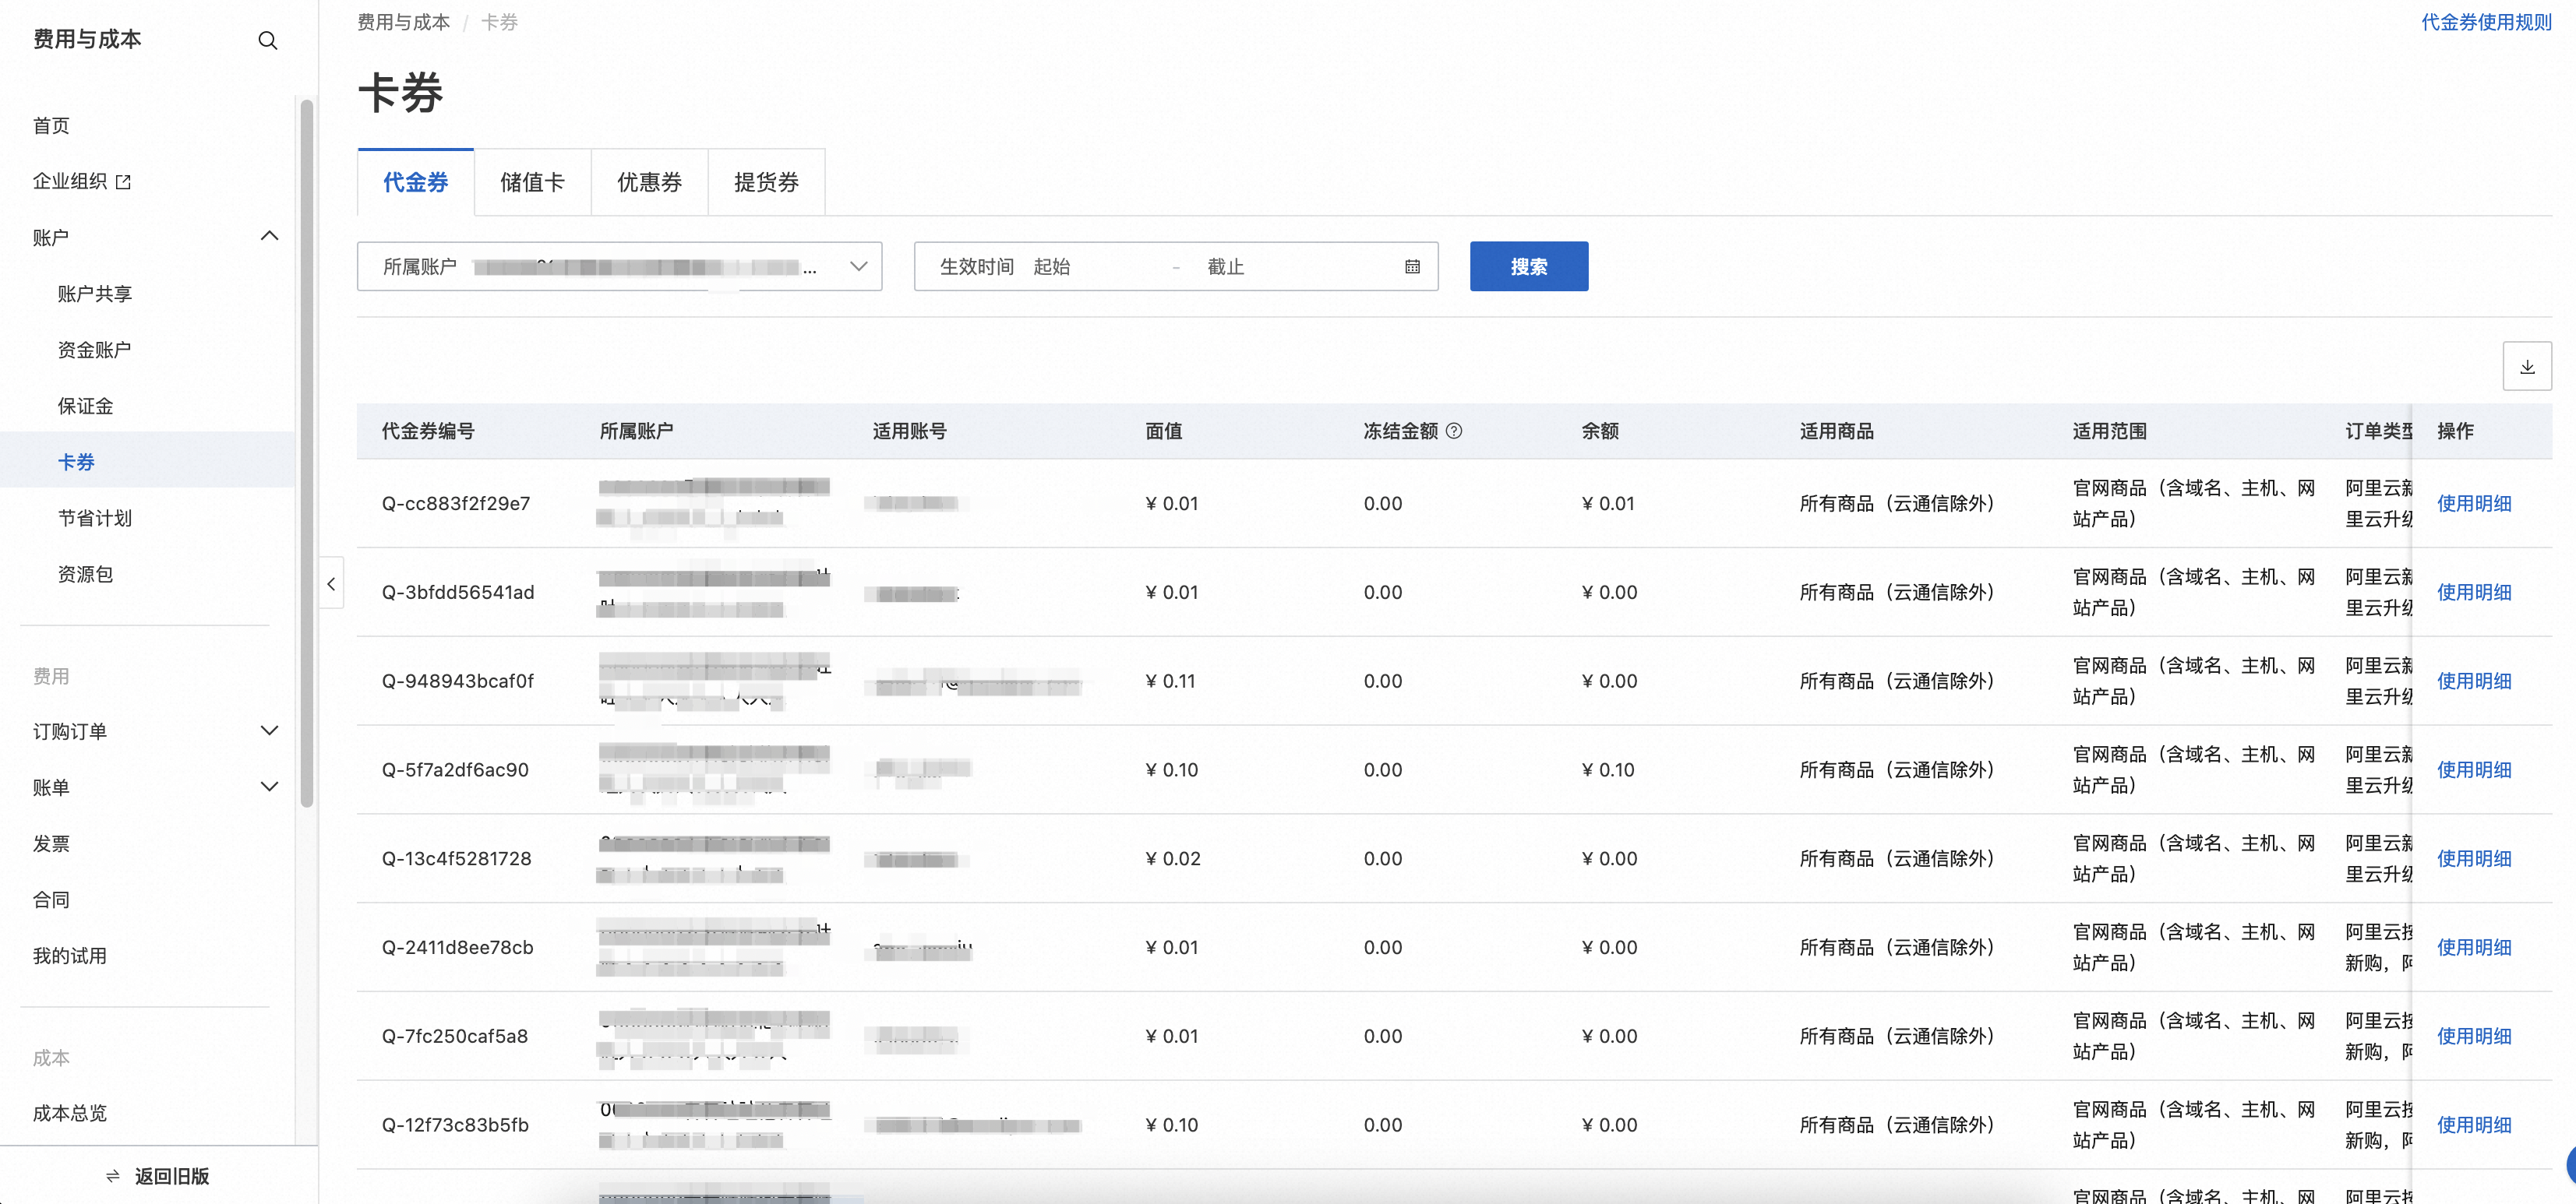Open 账户共享 in the sidebar
This screenshot has height=1204, width=2576.
pyautogui.click(x=95, y=294)
